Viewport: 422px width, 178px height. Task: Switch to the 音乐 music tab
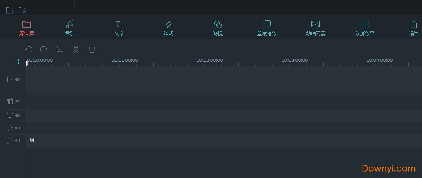(70, 28)
